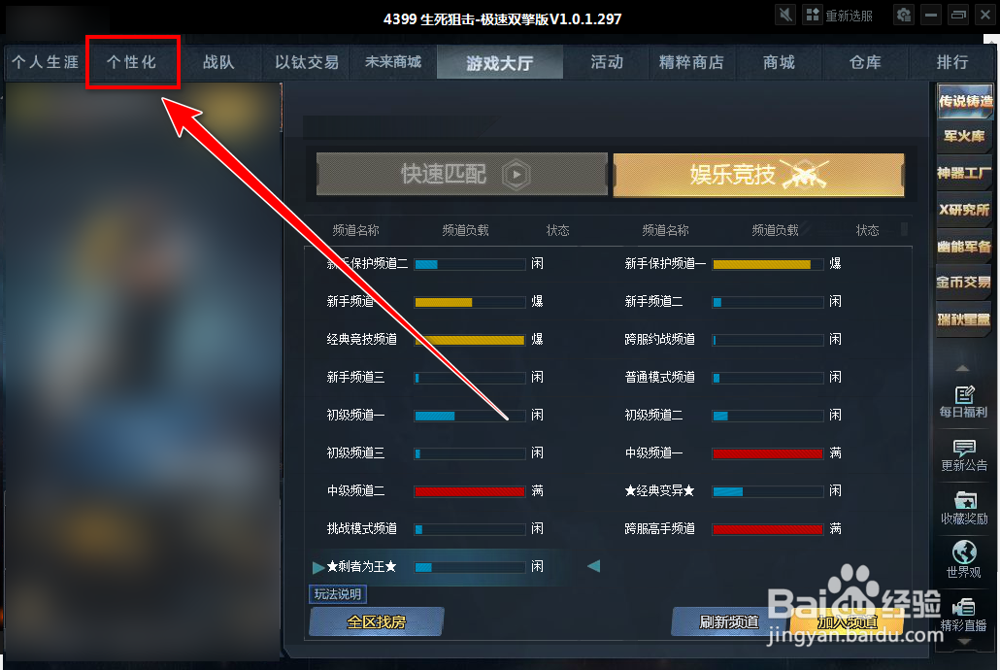
Task: Switch to the 个性化 tab
Action: (x=131, y=62)
